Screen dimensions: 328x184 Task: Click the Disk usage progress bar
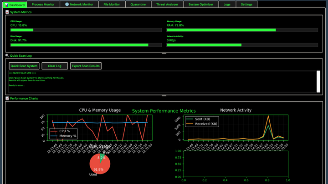(86, 45)
